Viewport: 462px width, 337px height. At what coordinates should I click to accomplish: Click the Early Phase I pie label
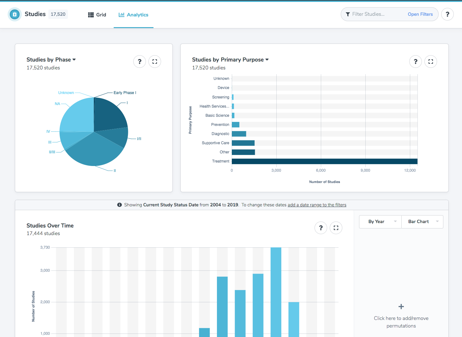tap(125, 93)
